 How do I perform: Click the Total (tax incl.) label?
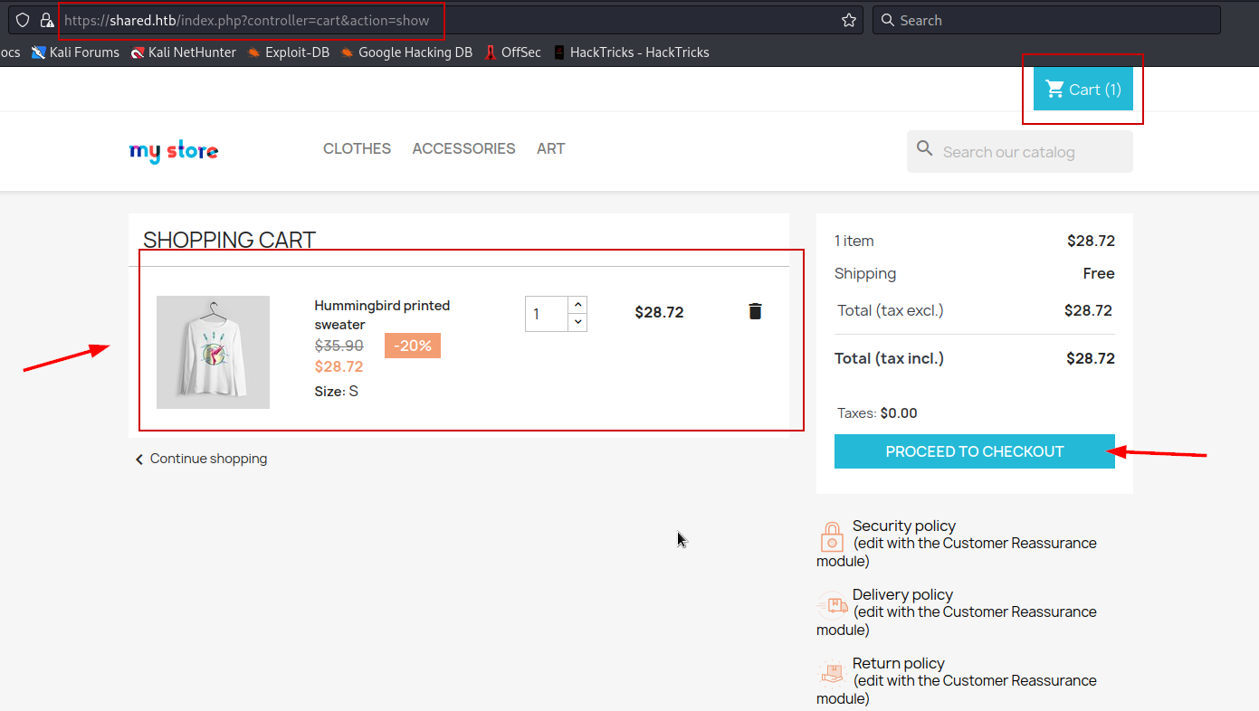click(889, 358)
